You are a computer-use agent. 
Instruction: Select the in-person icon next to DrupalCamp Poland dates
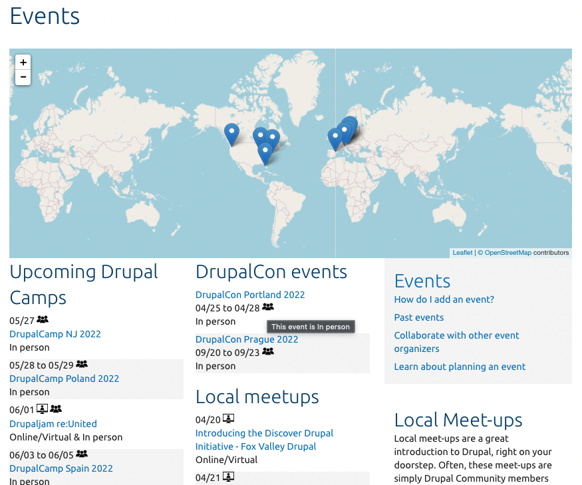coord(81,364)
